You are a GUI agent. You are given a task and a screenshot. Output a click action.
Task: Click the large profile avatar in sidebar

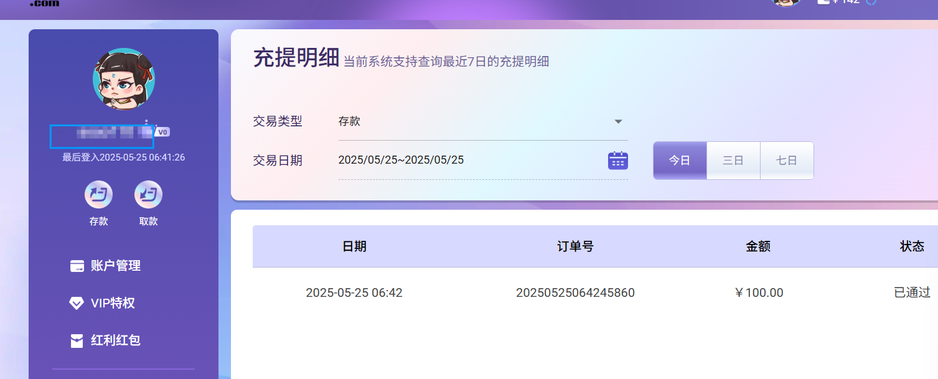tap(124, 79)
